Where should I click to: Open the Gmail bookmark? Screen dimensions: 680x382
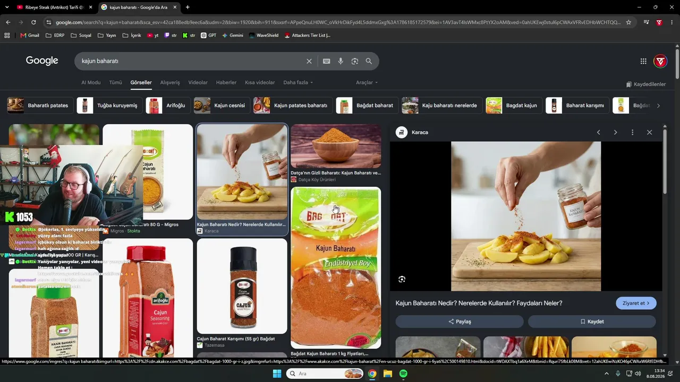(x=30, y=36)
